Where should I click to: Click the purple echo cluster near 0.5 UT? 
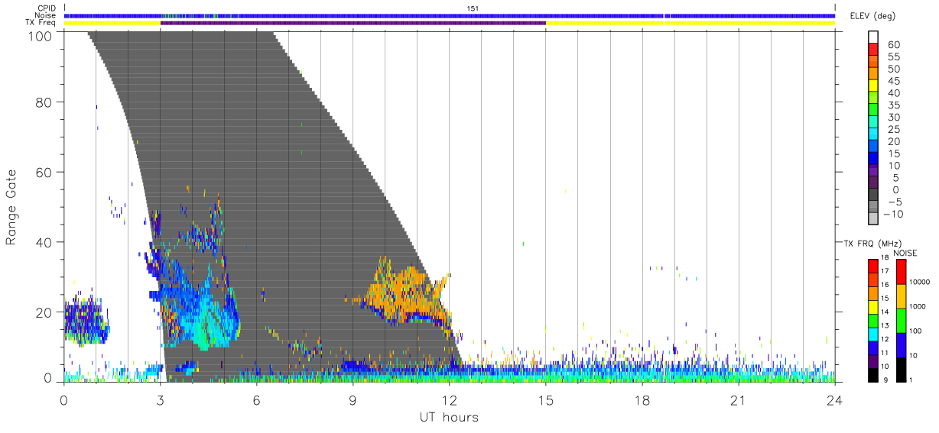(84, 319)
